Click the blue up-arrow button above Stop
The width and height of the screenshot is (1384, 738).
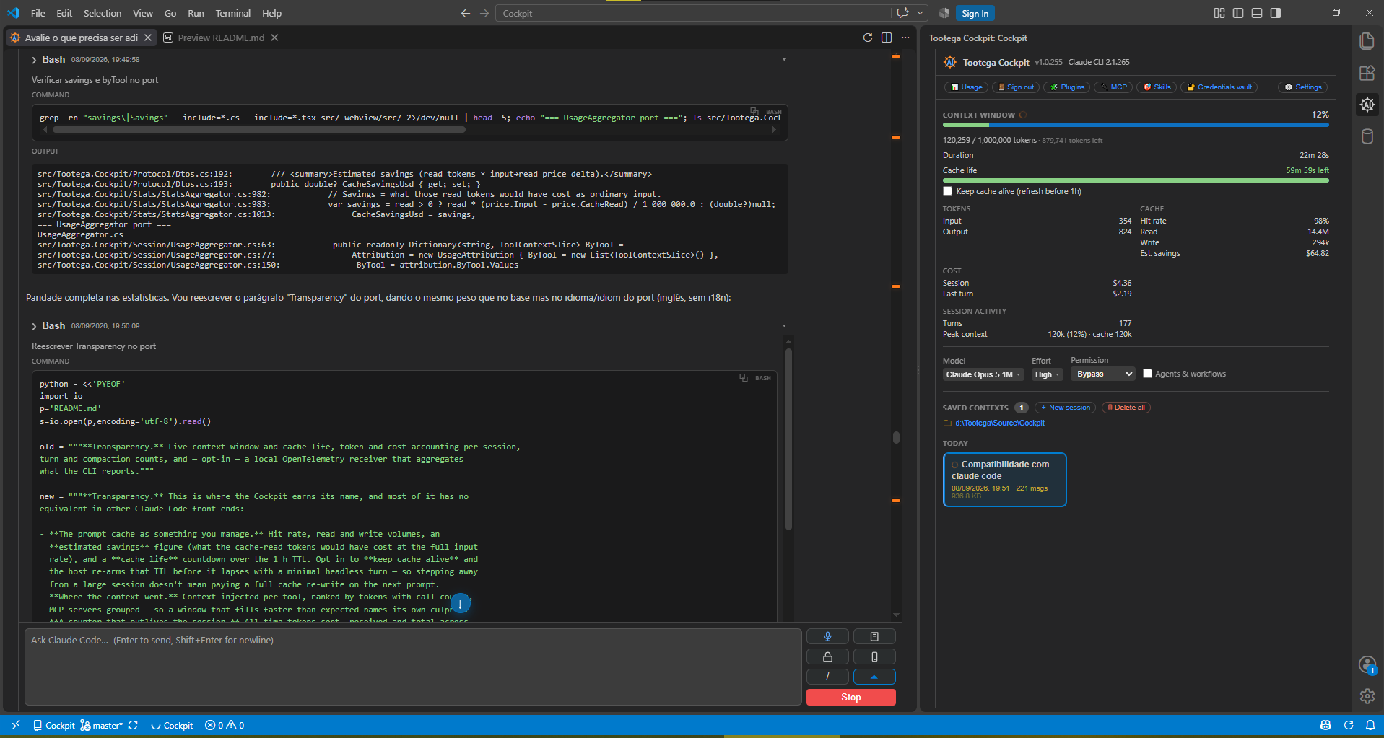coord(874,677)
